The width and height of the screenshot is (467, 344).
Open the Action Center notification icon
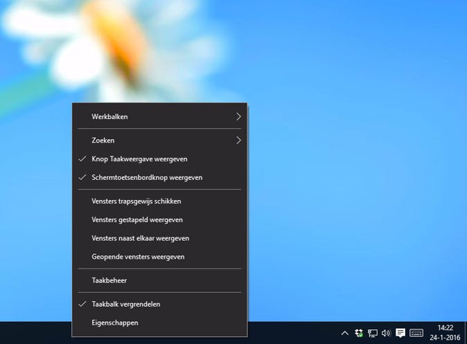coord(400,333)
